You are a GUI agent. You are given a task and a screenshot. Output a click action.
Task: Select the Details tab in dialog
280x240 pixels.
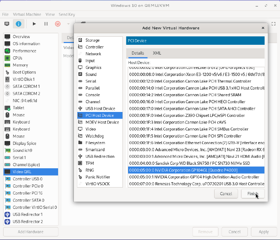138,53
